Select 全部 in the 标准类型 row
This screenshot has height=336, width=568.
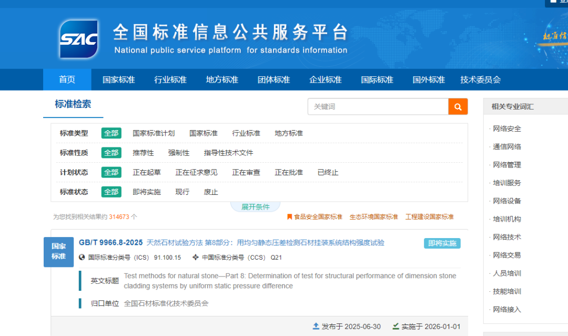(111, 133)
